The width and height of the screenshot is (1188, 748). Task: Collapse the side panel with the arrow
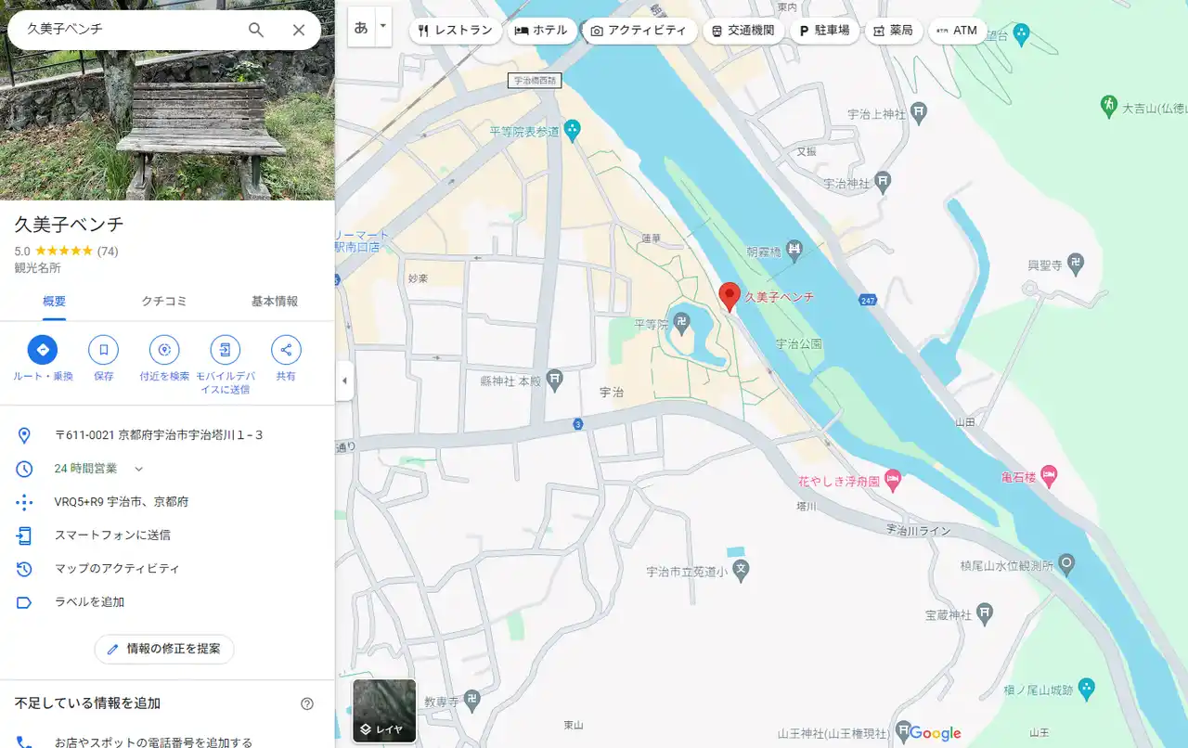click(x=344, y=380)
